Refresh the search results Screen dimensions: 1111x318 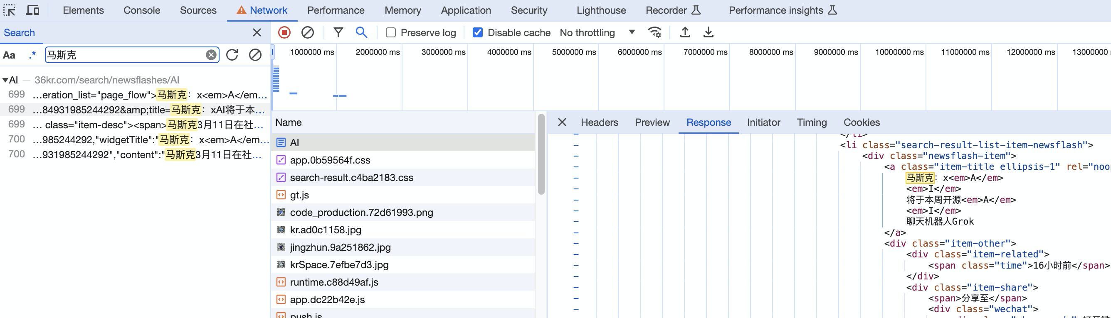(x=232, y=55)
